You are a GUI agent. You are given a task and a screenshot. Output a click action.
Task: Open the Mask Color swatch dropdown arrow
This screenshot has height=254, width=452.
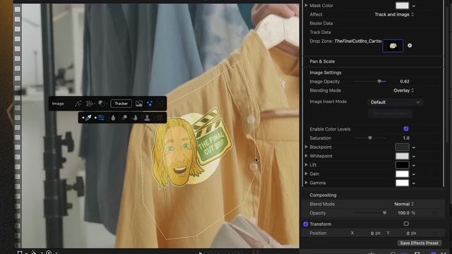[x=414, y=6]
